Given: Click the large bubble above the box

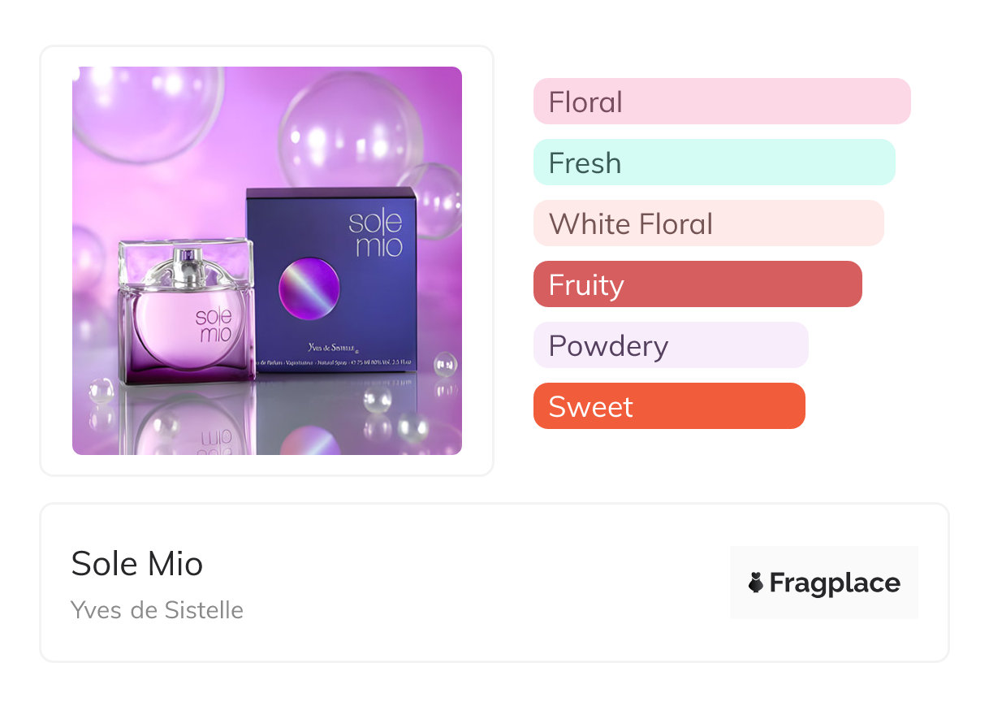Looking at the screenshot, I should tap(351, 130).
